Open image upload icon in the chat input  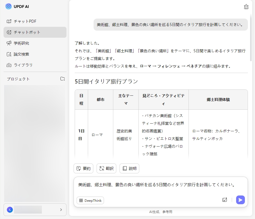pos(225,200)
